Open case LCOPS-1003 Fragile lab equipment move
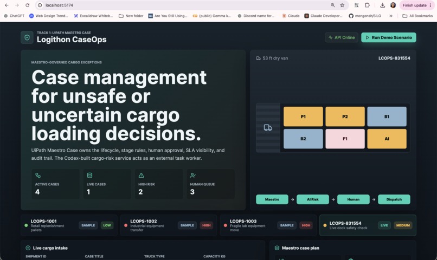This screenshot has height=260, width=437. point(268,225)
